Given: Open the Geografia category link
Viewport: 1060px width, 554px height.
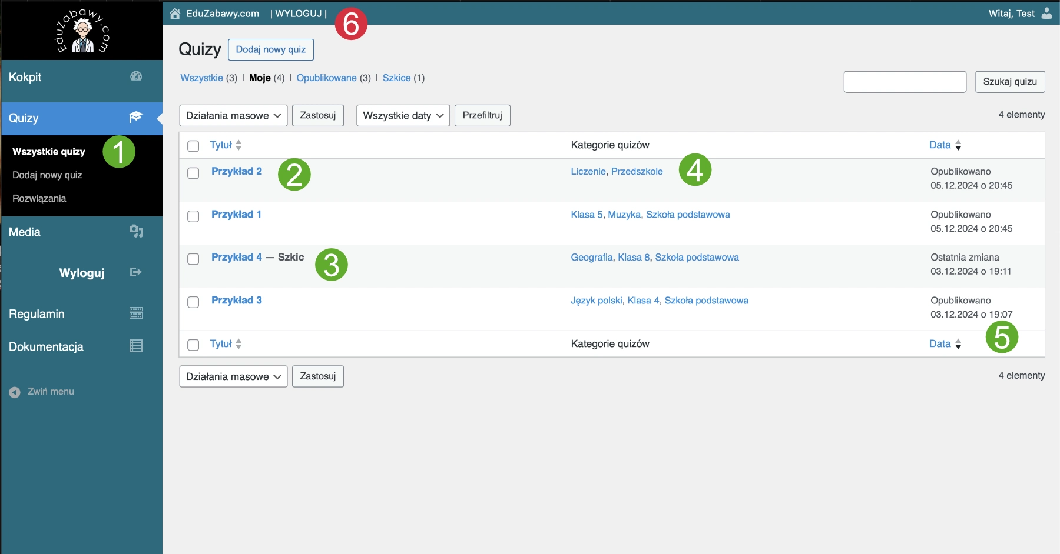Looking at the screenshot, I should point(591,258).
